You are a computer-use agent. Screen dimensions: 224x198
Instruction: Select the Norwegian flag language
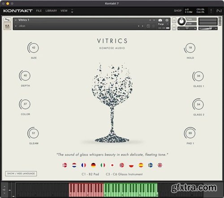tap(122, 165)
